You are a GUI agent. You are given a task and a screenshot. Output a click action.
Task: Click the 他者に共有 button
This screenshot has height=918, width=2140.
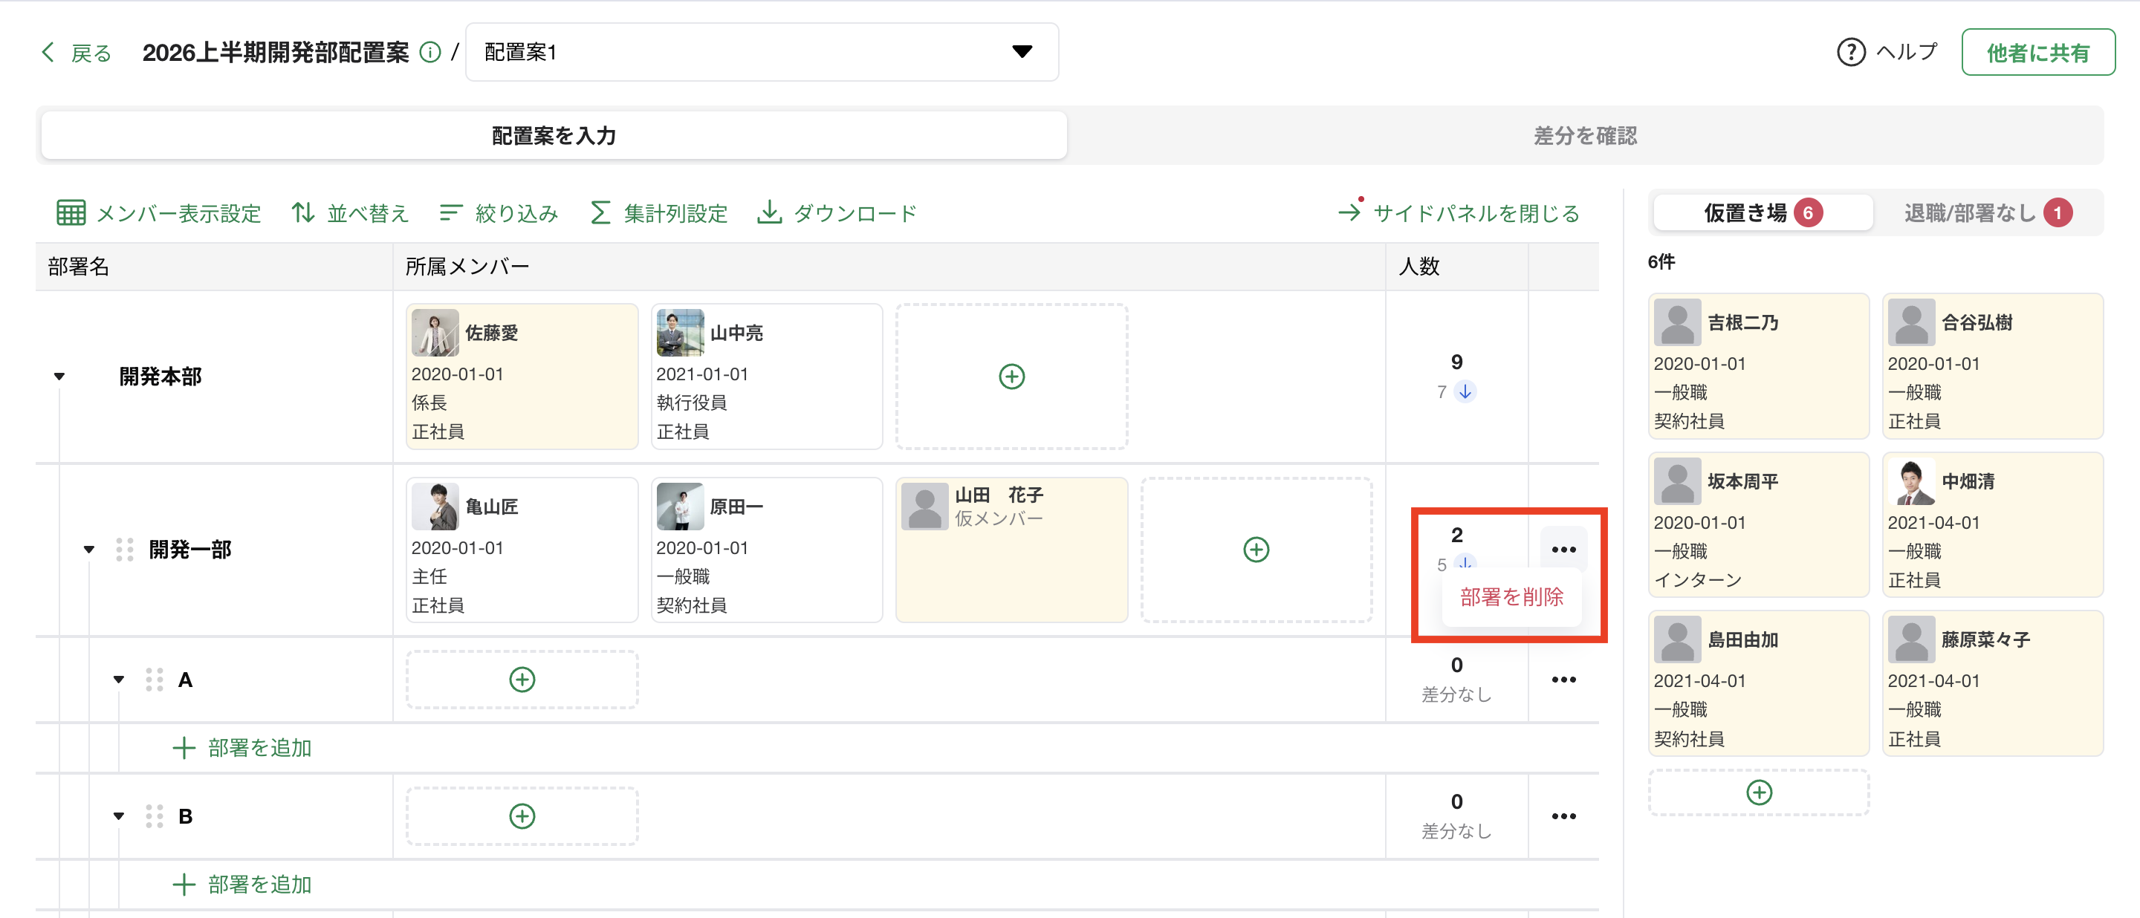pyautogui.click(x=2037, y=53)
